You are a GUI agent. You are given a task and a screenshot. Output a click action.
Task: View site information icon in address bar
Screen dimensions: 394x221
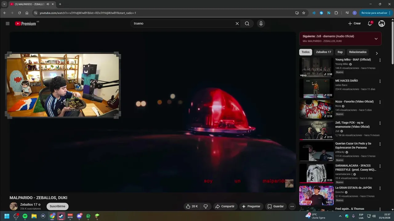click(35, 13)
